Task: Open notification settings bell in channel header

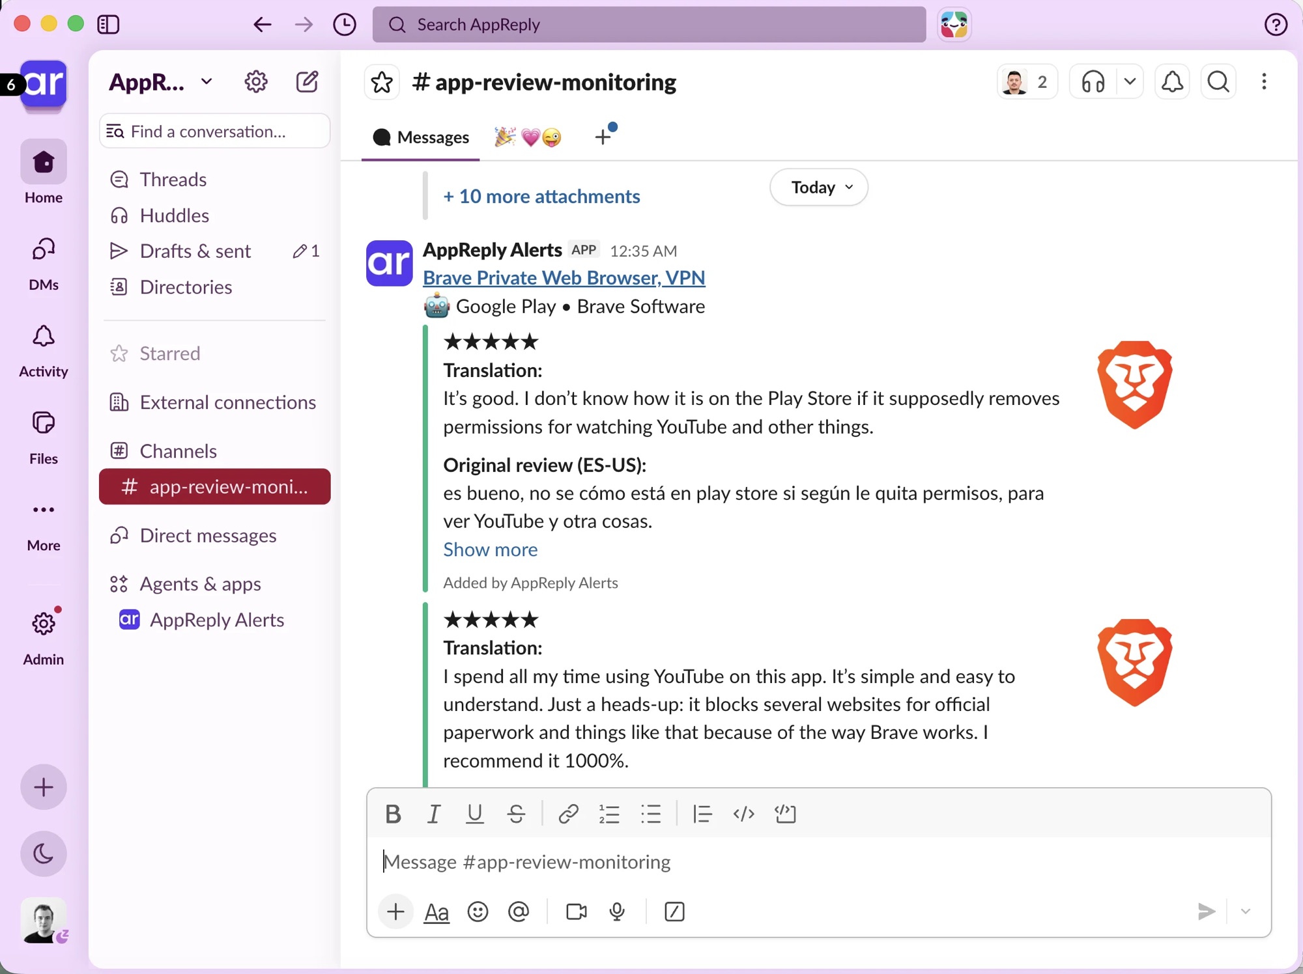Action: point(1173,82)
